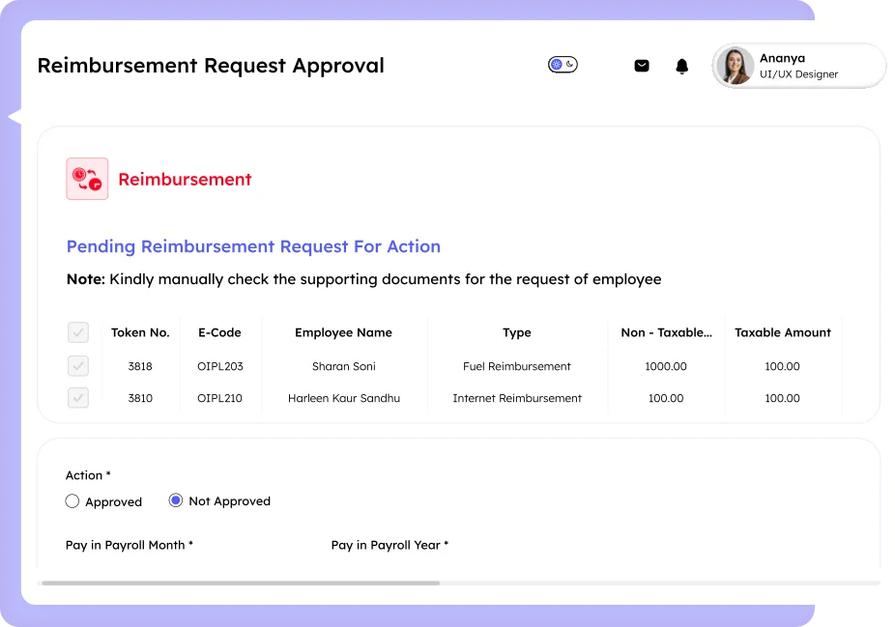895x627 pixels.
Task: Click the E-Code column header
Action: (x=219, y=332)
